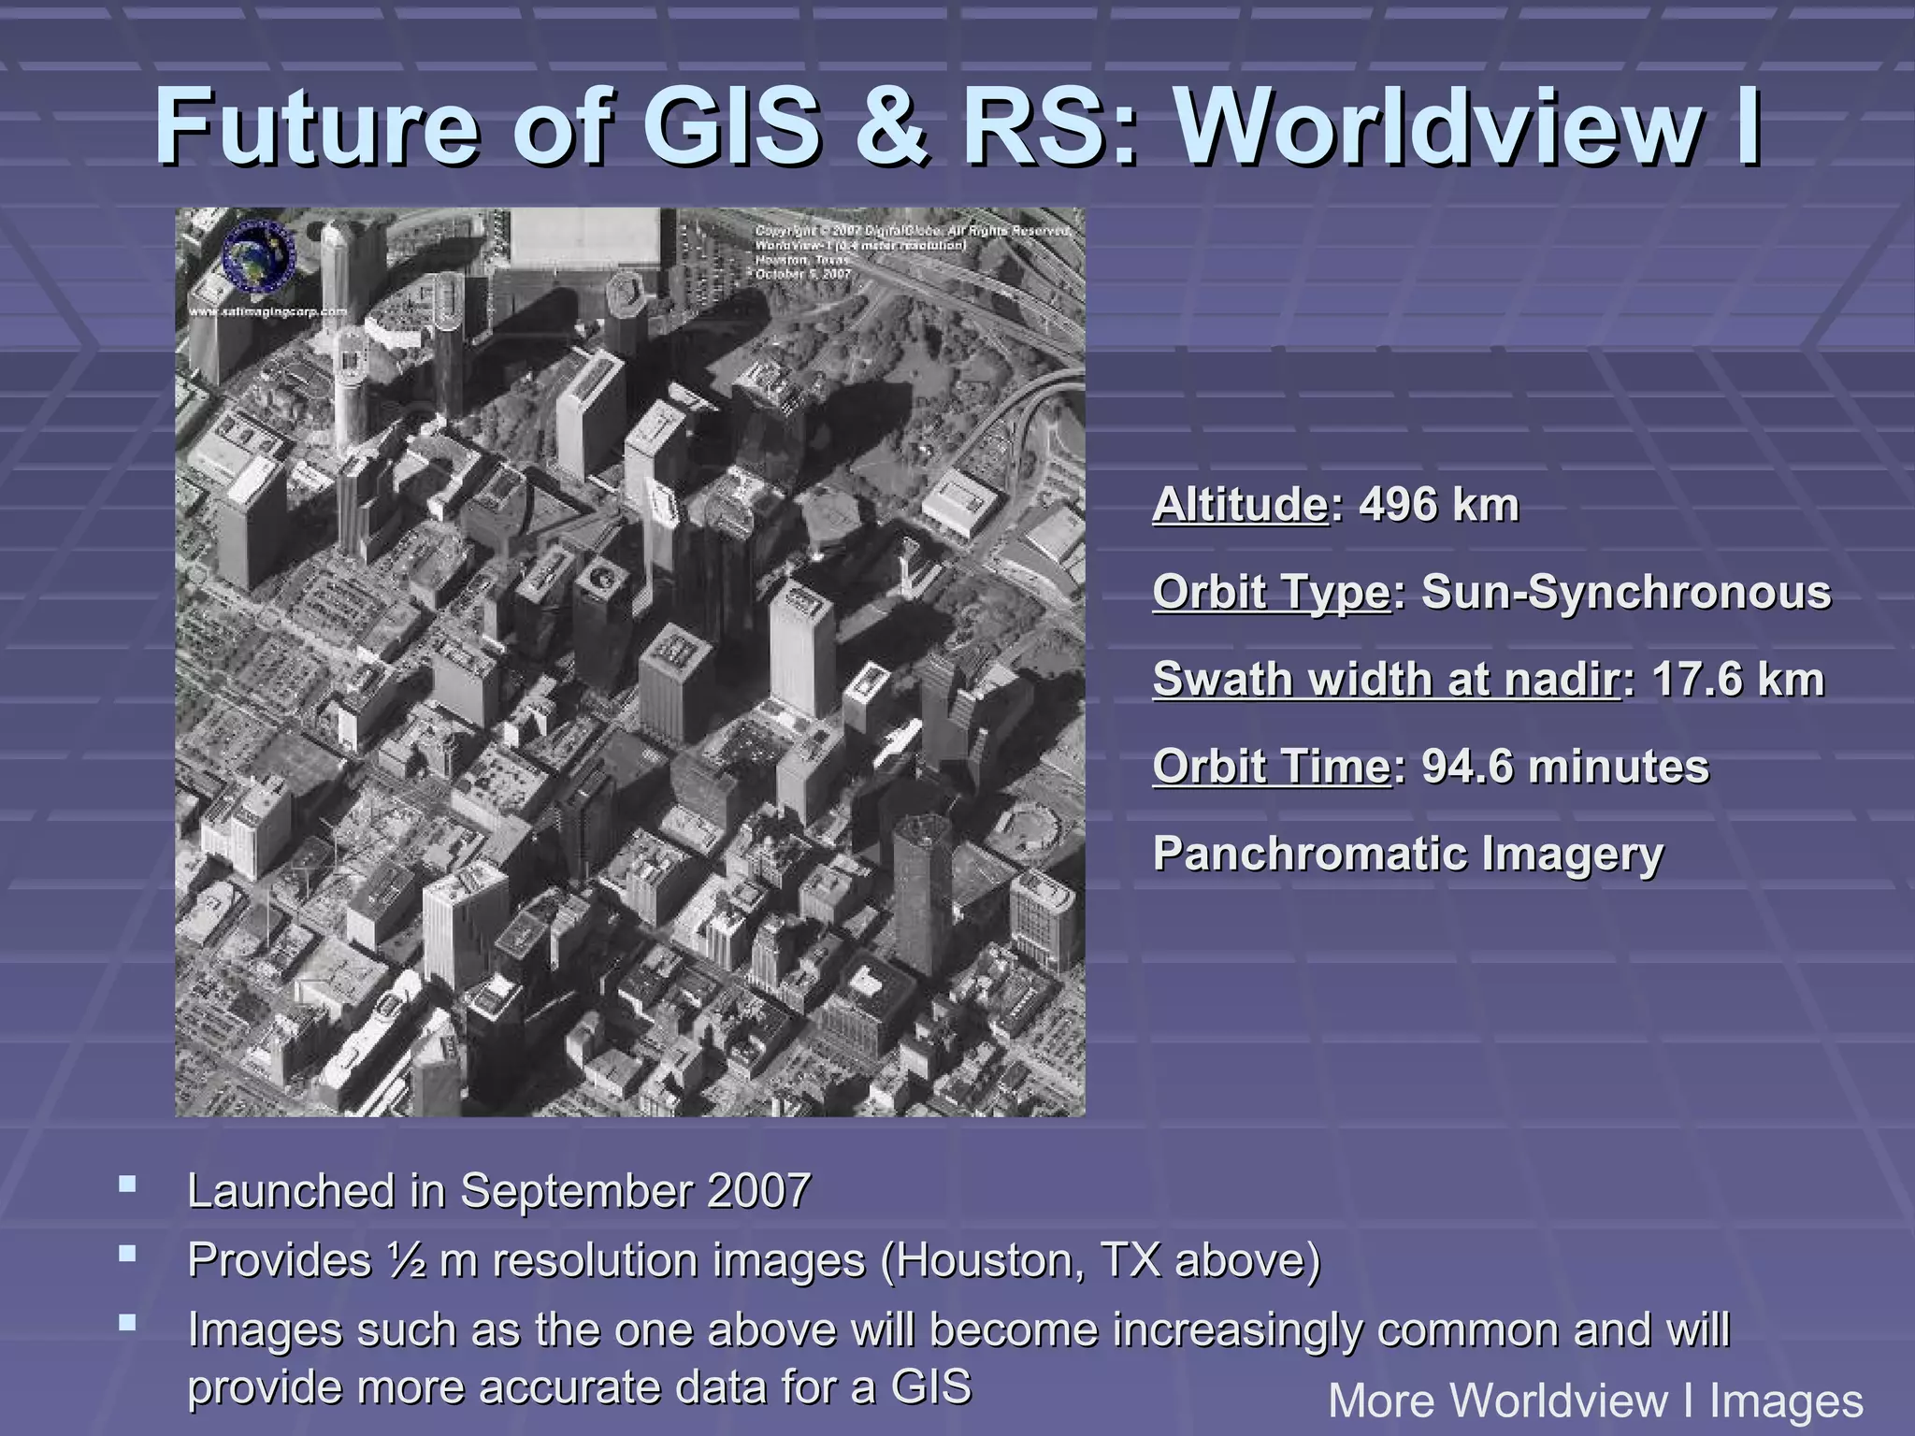
Task: Select the Swath width at nadir line
Action: [1489, 679]
